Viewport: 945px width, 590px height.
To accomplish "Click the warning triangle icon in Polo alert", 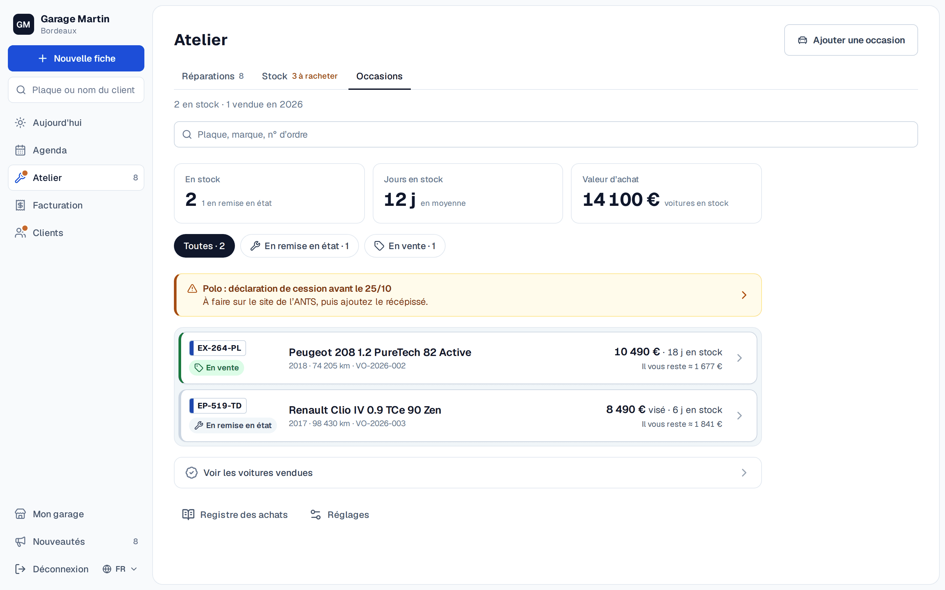I will click(x=192, y=289).
